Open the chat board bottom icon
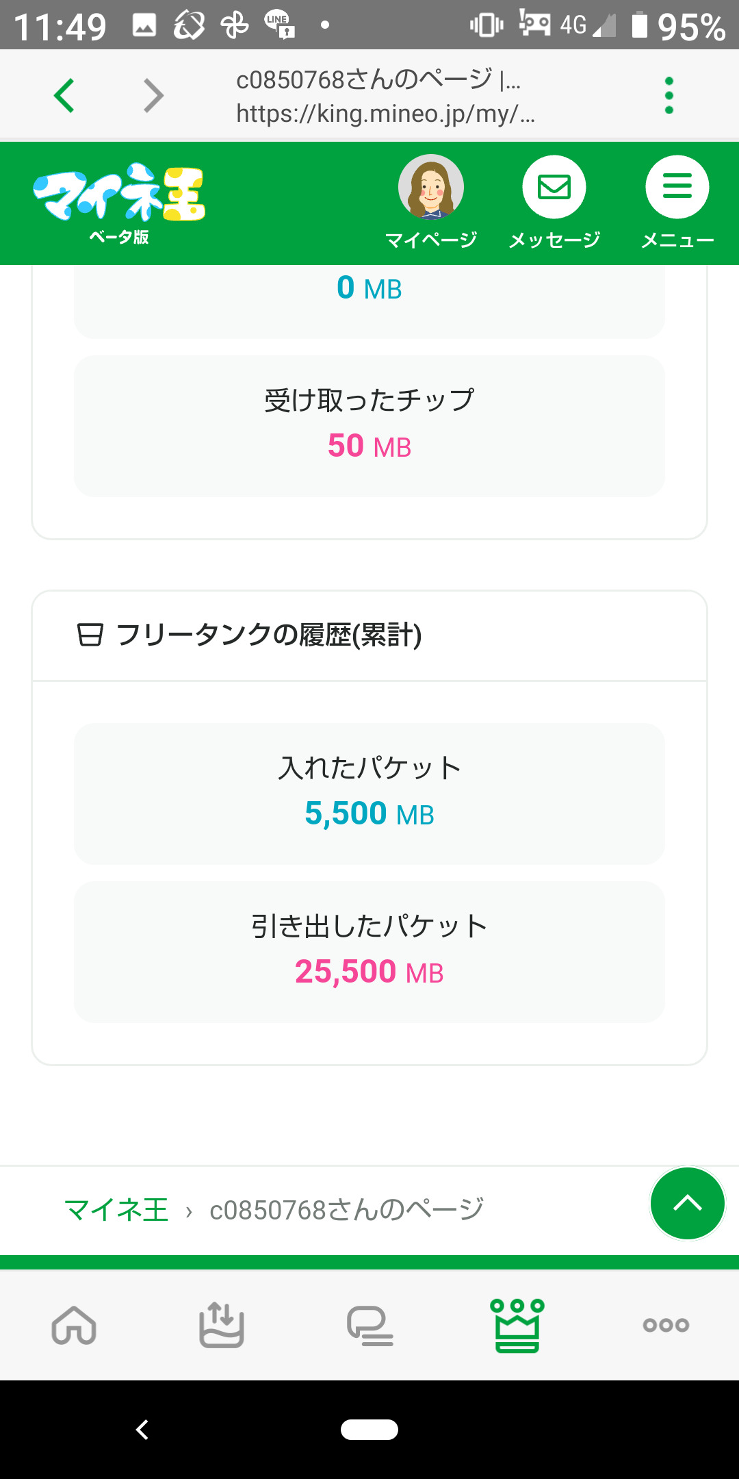The image size is (739, 1479). point(369,1326)
